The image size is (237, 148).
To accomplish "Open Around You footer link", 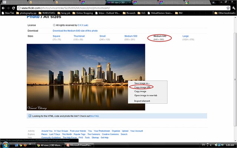I will [47, 131].
